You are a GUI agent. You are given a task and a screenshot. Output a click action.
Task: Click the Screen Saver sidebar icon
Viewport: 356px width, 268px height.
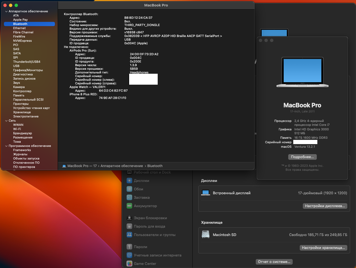point(129,197)
